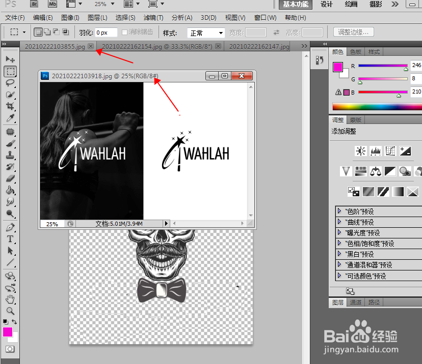Toggle 'add to selection' mode in options bar
This screenshot has height=364, width=422.
(x=47, y=32)
